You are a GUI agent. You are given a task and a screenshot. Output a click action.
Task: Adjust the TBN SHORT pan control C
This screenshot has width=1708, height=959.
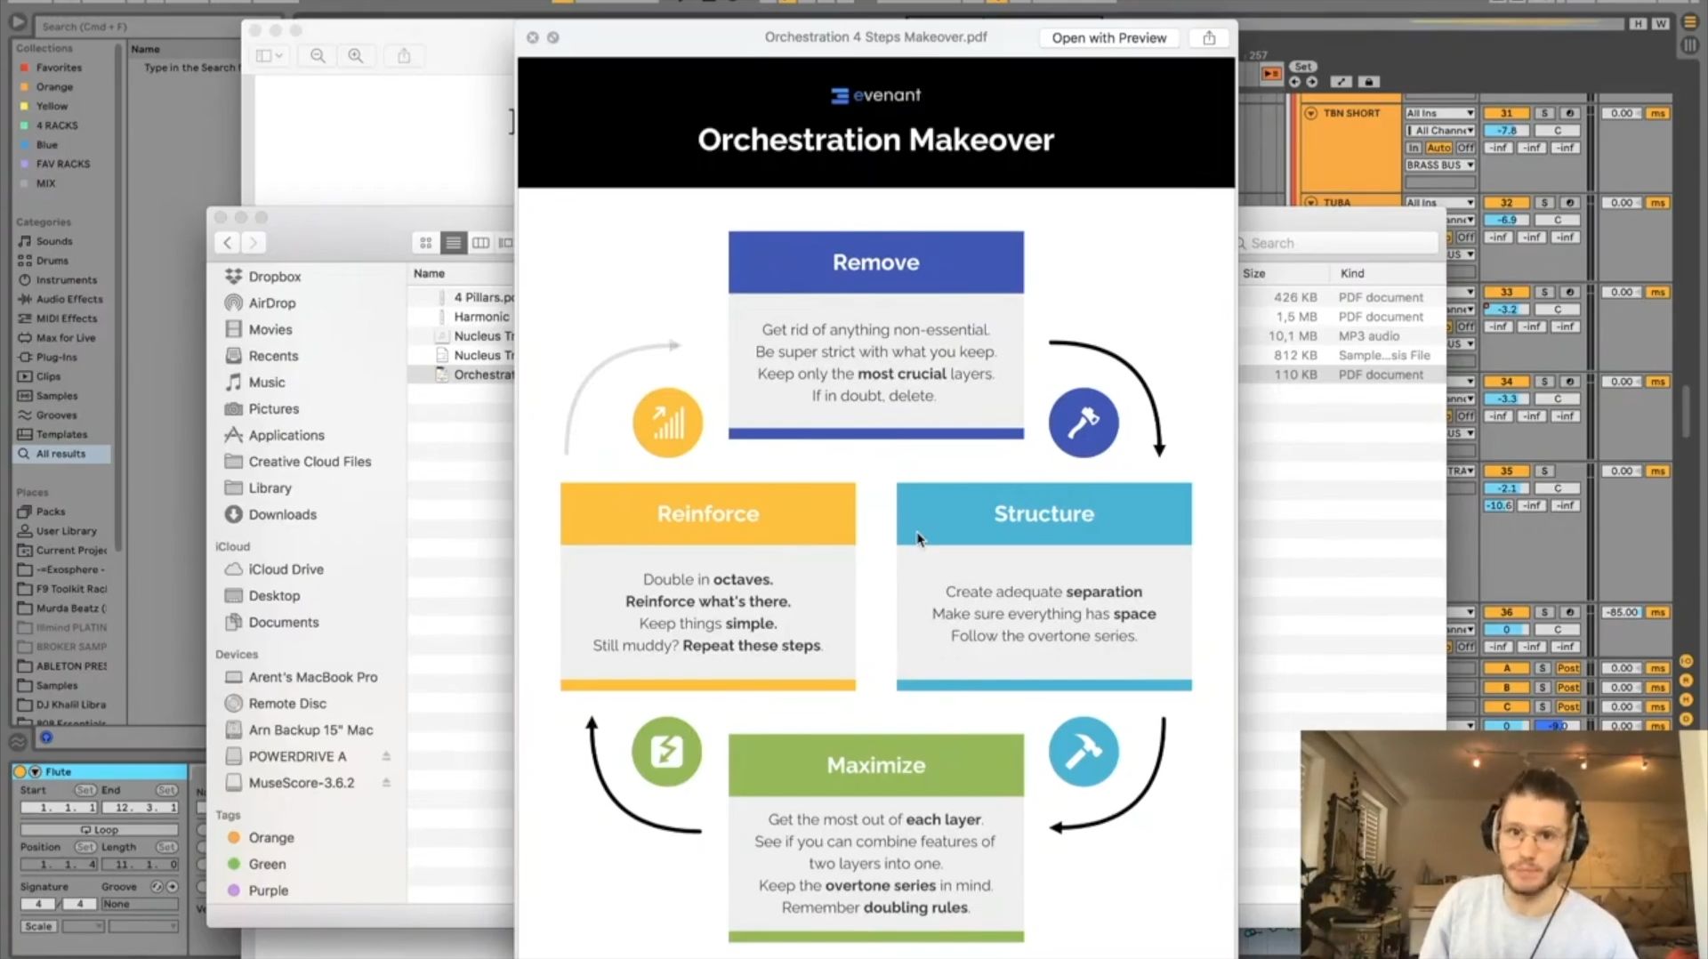1558,131
